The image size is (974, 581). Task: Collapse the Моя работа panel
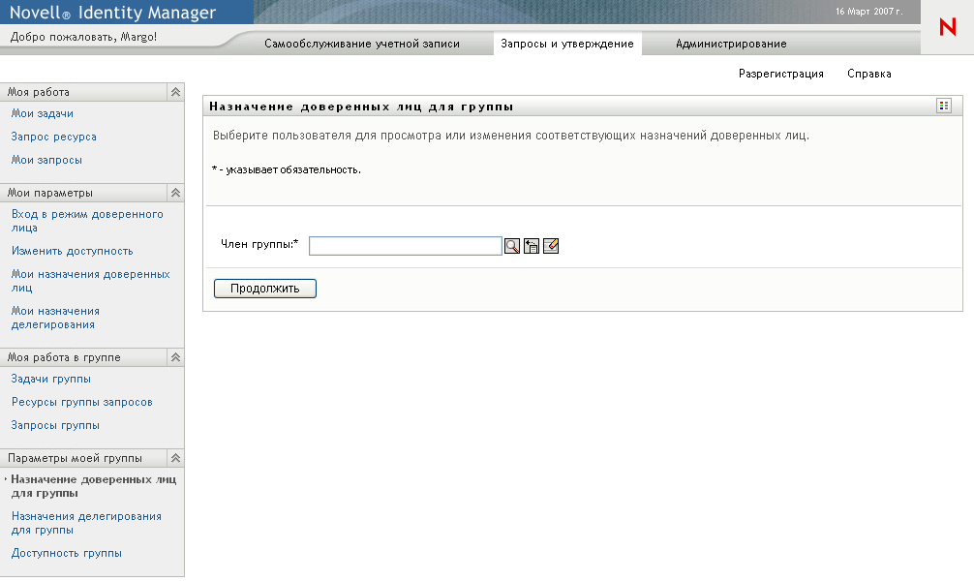[x=174, y=91]
